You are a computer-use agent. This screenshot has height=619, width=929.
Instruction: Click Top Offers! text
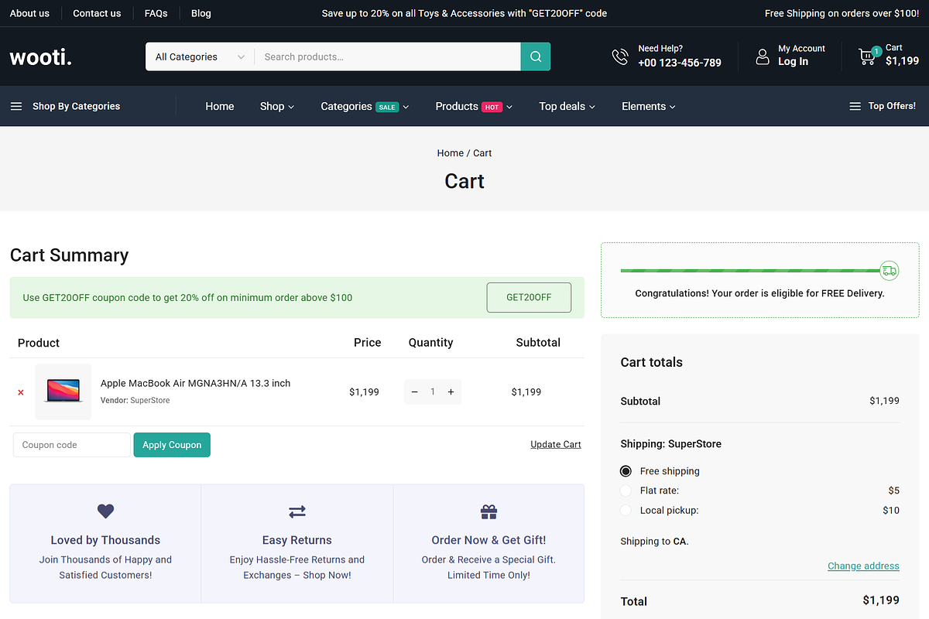tap(892, 107)
